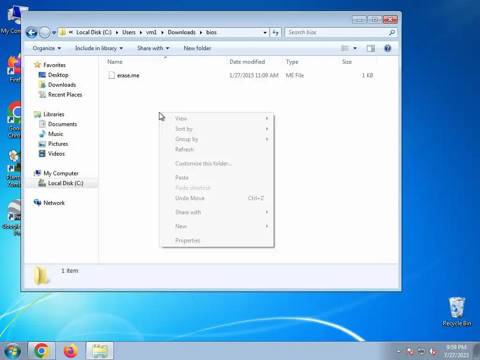Open View submenu in context menu
Screen dimensions: 480x360
(217, 119)
